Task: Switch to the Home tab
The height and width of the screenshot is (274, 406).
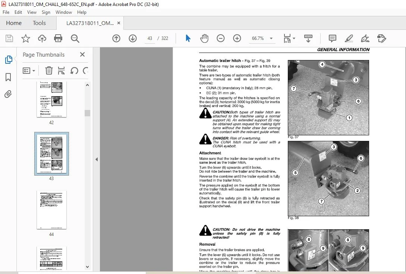Action: (14, 23)
